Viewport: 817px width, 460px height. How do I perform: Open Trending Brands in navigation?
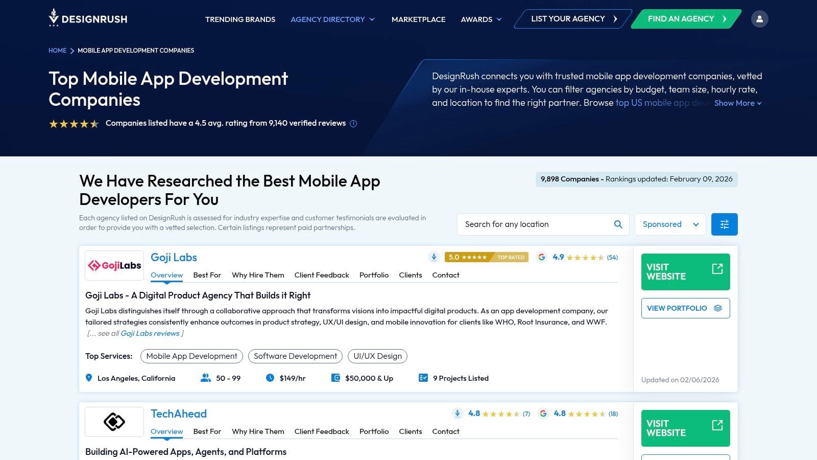(x=240, y=19)
